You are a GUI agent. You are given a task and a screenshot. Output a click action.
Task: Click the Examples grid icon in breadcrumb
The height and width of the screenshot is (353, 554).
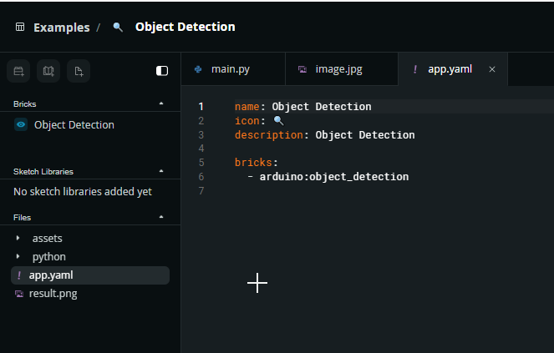click(20, 27)
